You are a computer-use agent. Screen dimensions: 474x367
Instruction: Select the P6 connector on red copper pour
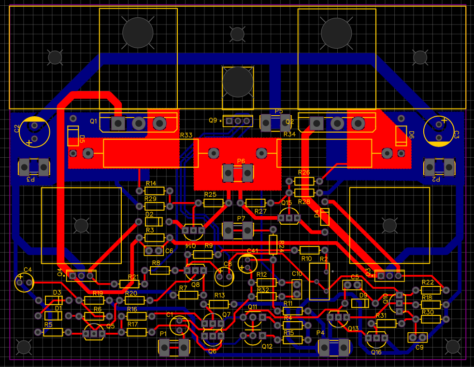[x=238, y=173]
